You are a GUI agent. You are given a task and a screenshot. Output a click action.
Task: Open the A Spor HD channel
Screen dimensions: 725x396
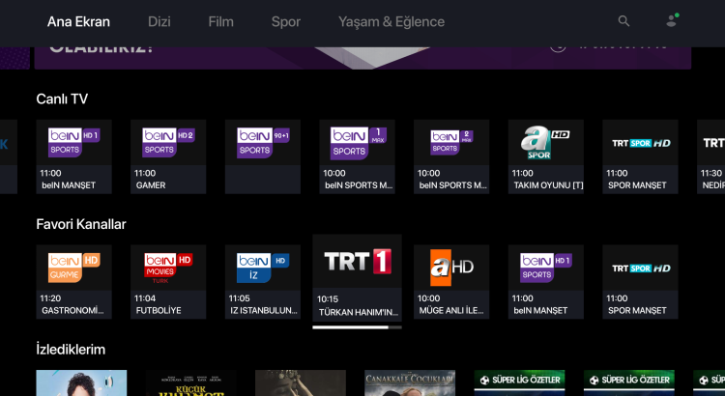point(545,156)
